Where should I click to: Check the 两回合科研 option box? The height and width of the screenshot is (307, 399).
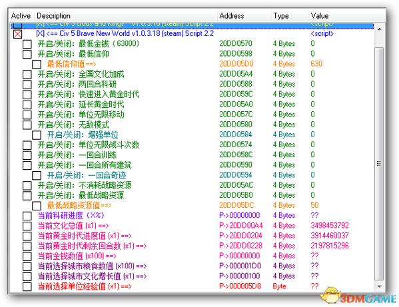point(27,85)
